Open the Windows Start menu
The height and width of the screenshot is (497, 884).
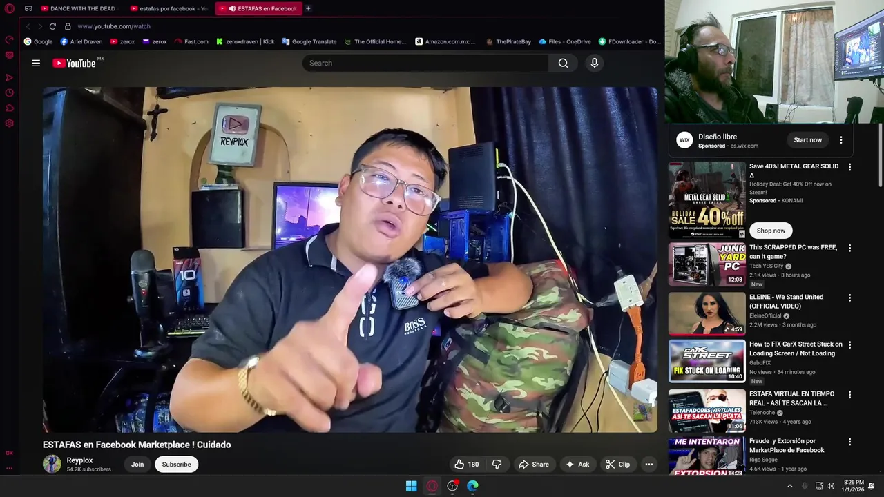tap(412, 486)
